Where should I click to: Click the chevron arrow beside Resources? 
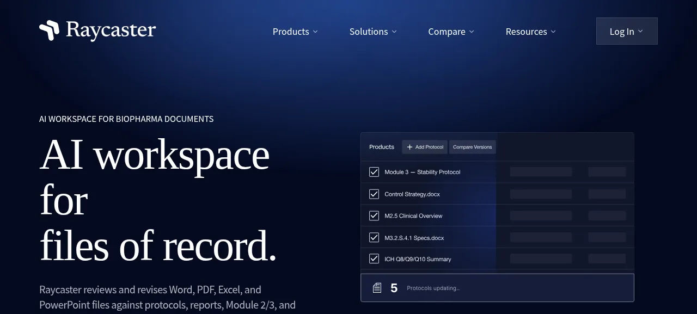coord(553,32)
